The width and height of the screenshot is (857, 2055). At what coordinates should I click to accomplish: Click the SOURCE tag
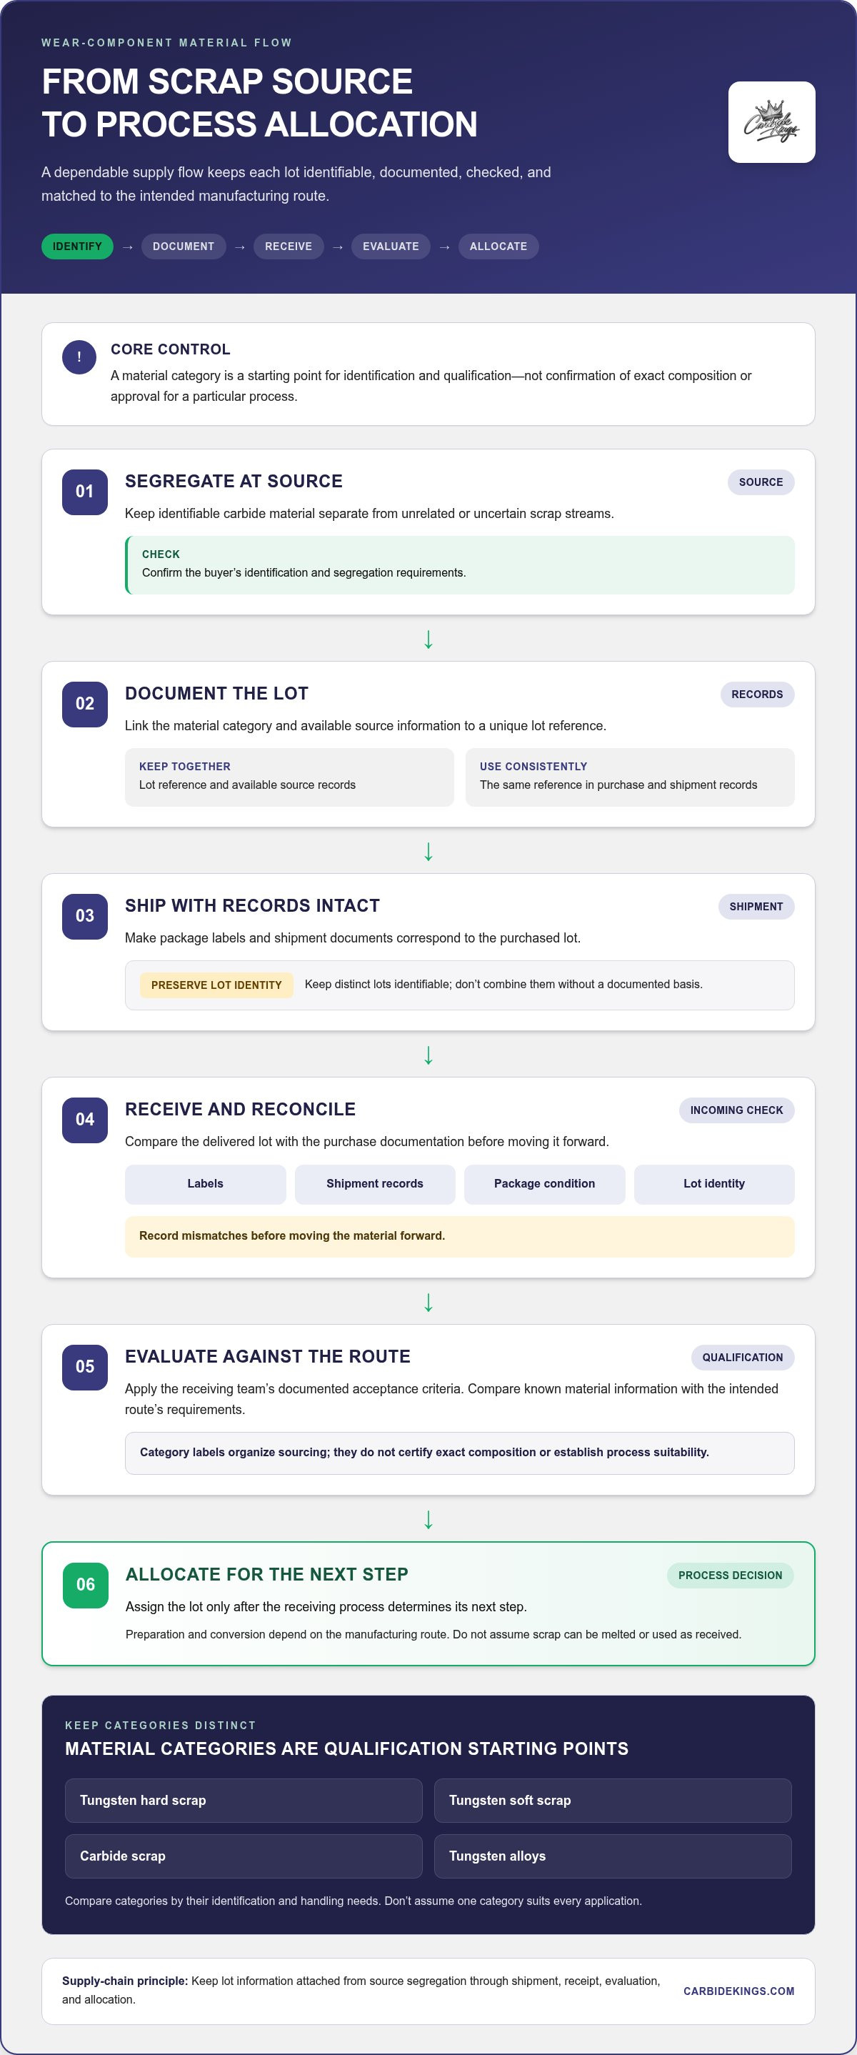coord(761,482)
